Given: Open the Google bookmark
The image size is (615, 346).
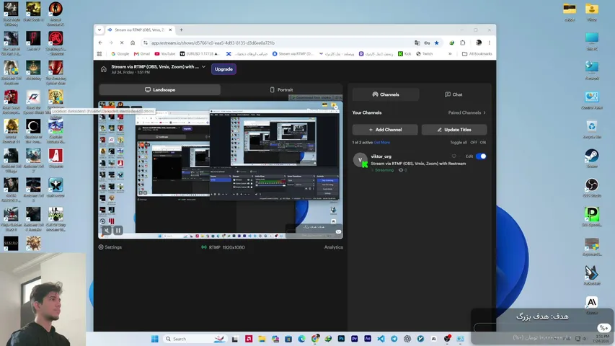Looking at the screenshot, I should [x=120, y=54].
